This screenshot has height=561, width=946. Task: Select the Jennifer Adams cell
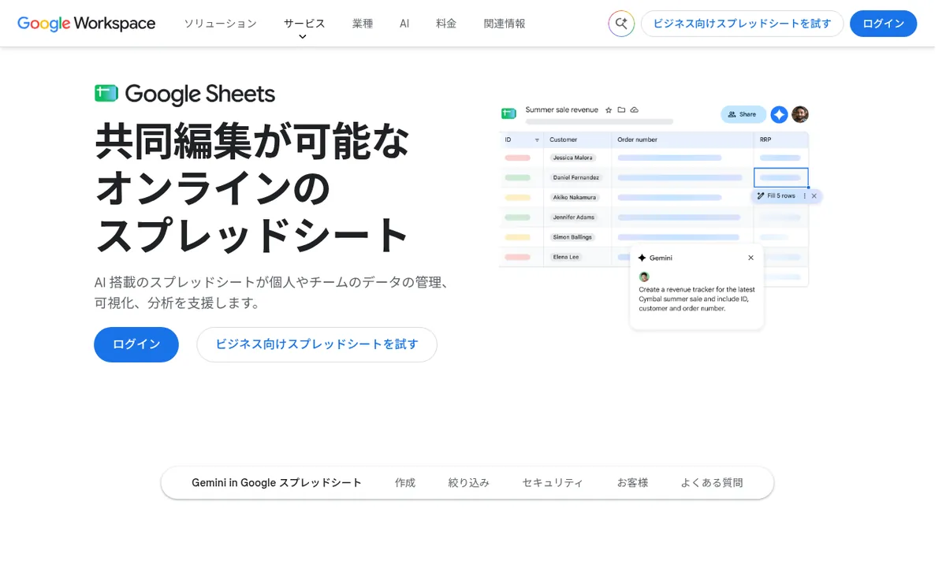point(574,217)
